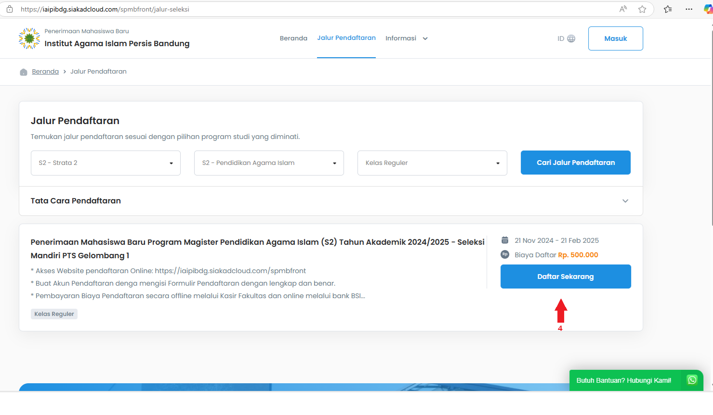
Task: Open the browser favorites list icon
Action: click(x=668, y=9)
